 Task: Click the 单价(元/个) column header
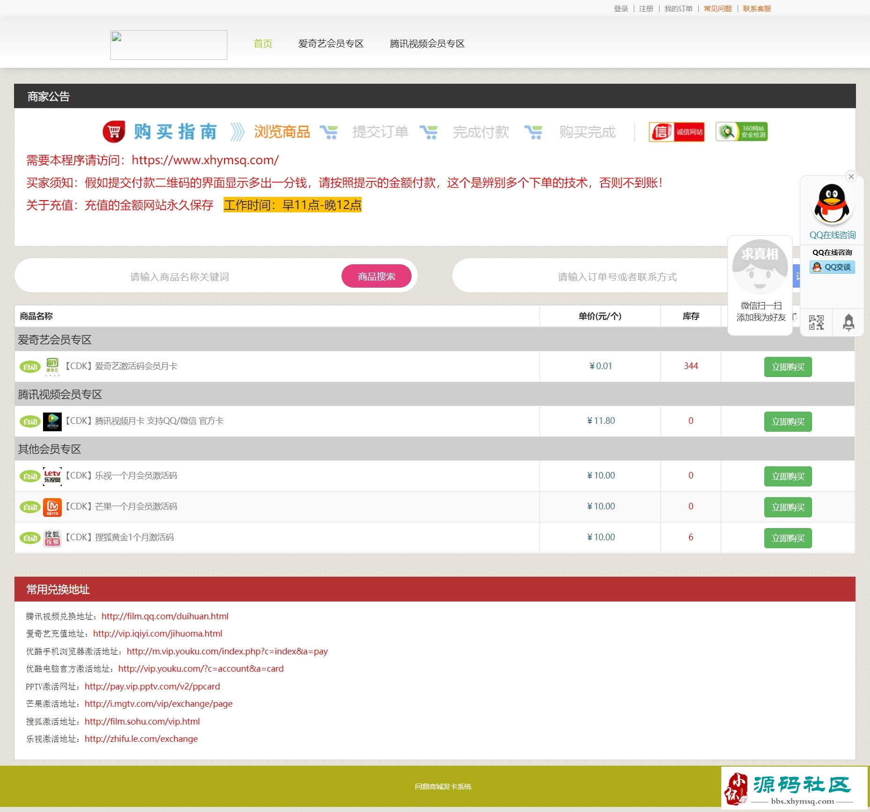(x=600, y=316)
